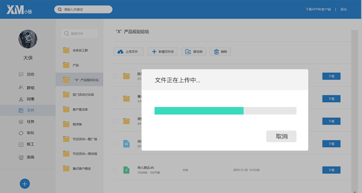The width and height of the screenshot is (362, 193).
Task: Click 移动到 move-to button
Action: point(194,52)
